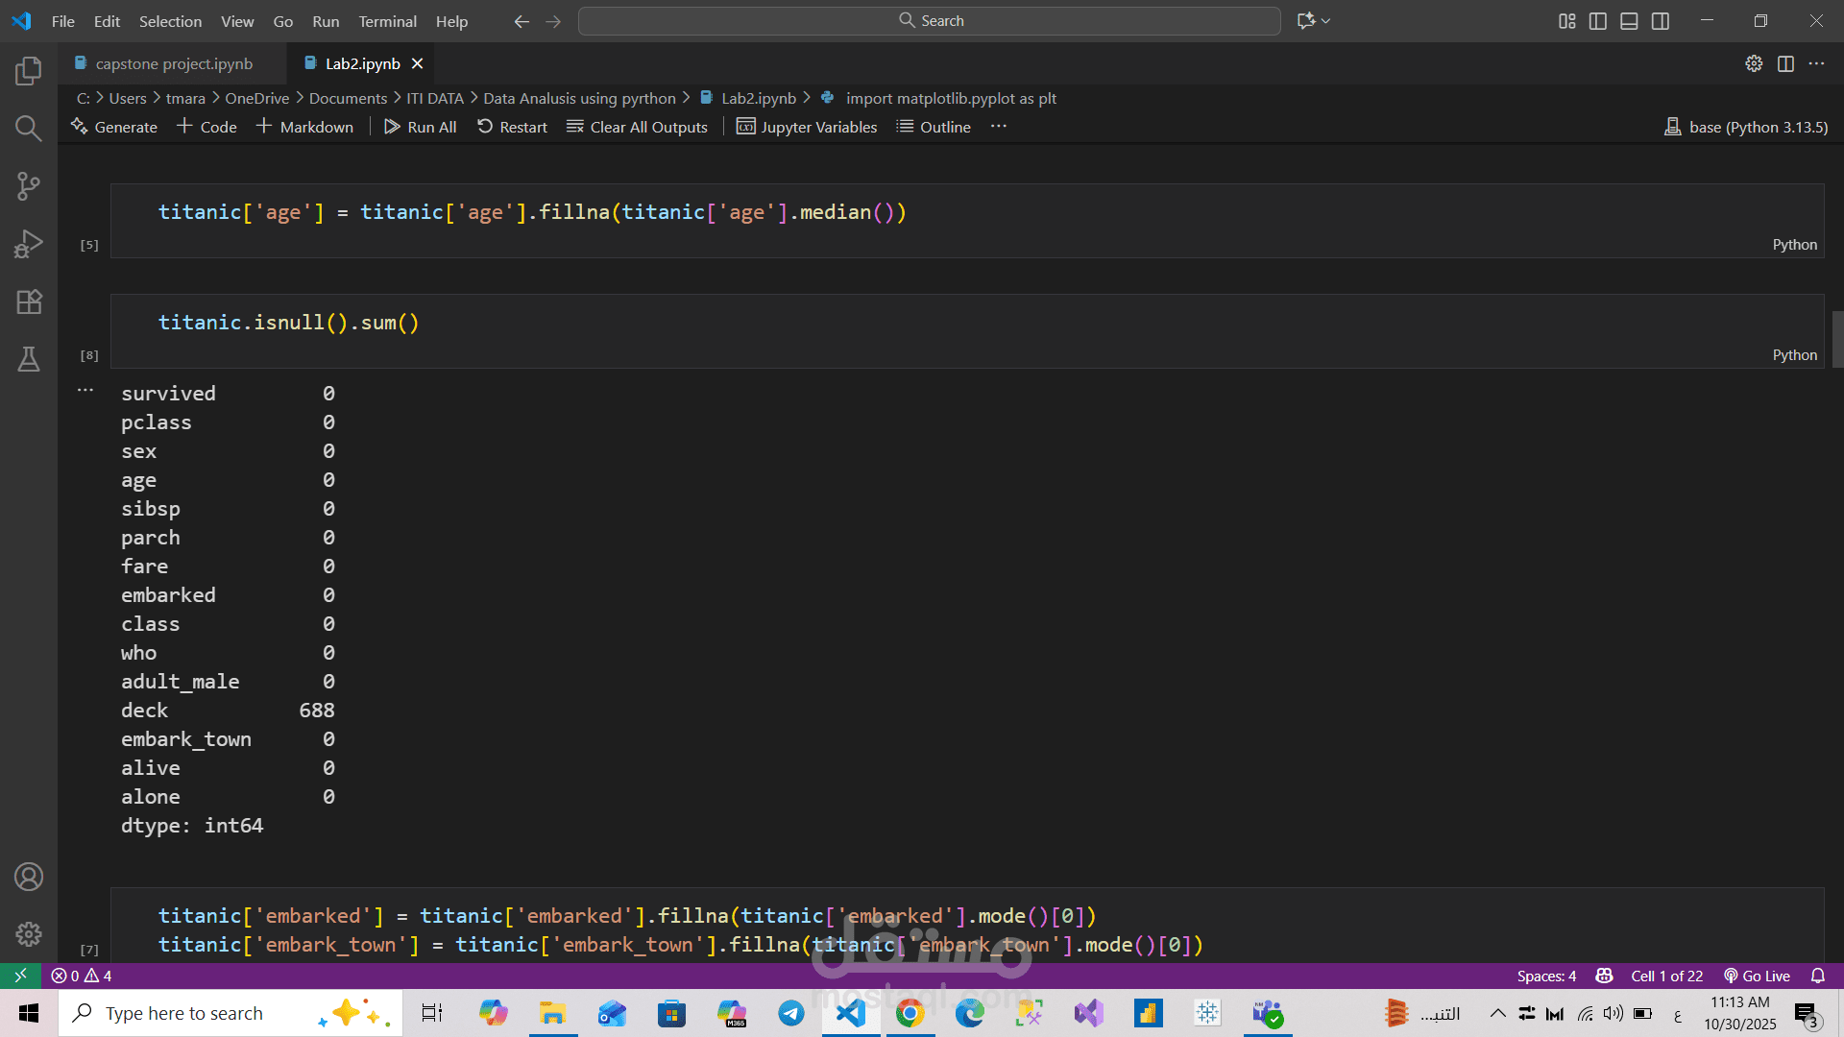Open the notebook toolbar more actions ellipsis

coord(999,127)
